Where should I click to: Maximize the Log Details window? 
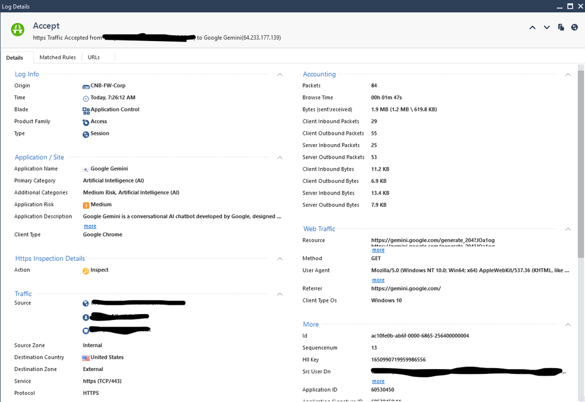(x=570, y=6)
